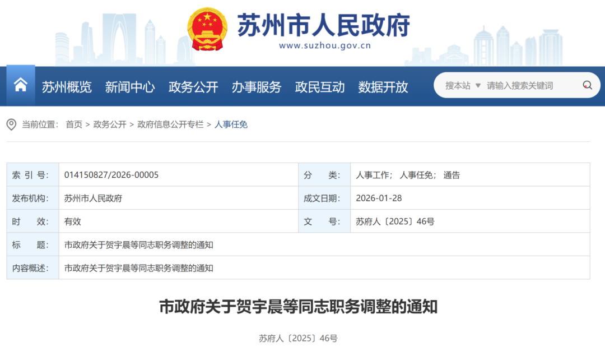Click 人事任免 breadcrumb link

(231, 124)
